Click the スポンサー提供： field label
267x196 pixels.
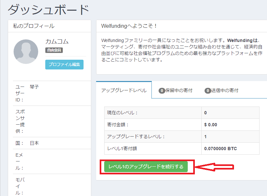20,121
